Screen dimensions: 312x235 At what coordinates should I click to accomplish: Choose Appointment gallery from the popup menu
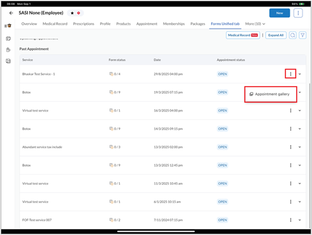271,94
